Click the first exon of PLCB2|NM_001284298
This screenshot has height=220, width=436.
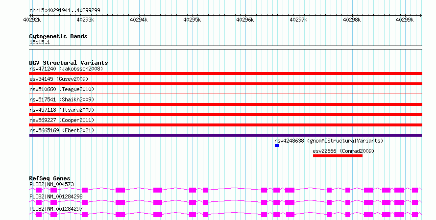pos(39,202)
